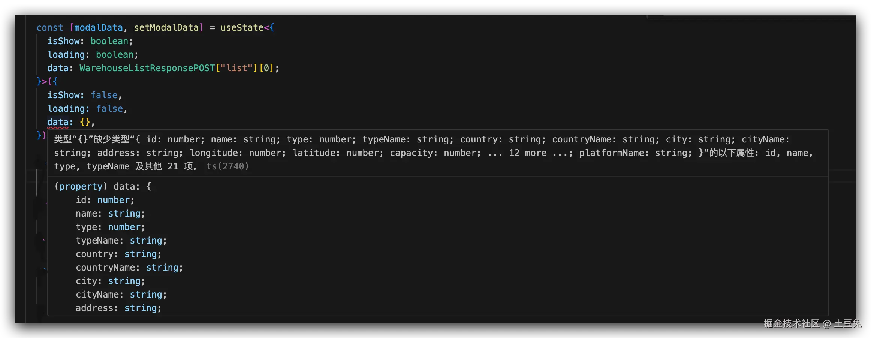The height and width of the screenshot is (338, 871).
Task: Click the 掘金技术社区 watermark text
Action: point(792,323)
